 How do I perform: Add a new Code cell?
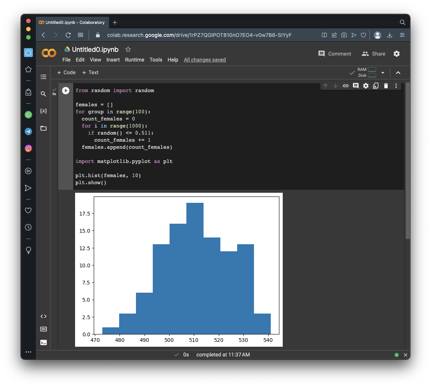click(66, 72)
